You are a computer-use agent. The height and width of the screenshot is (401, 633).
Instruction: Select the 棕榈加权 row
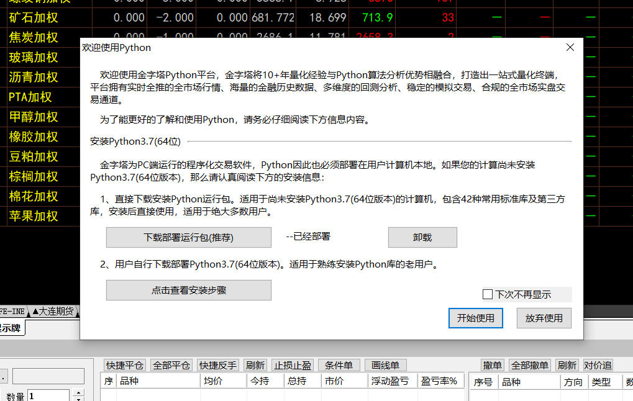pyautogui.click(x=34, y=176)
